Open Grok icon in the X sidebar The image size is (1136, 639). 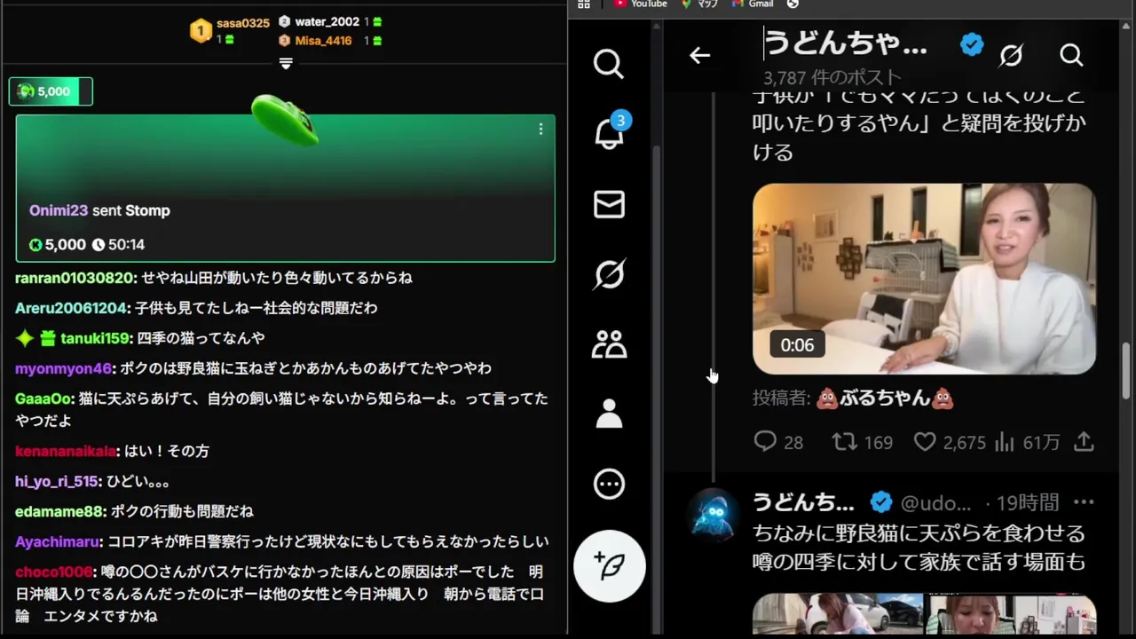coord(609,274)
